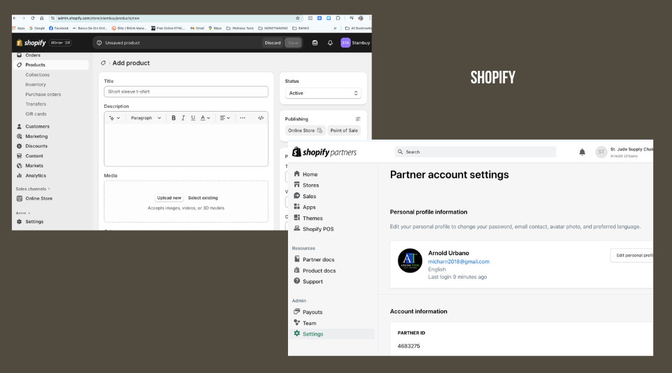Open Home in the Partners sidebar

[306, 174]
